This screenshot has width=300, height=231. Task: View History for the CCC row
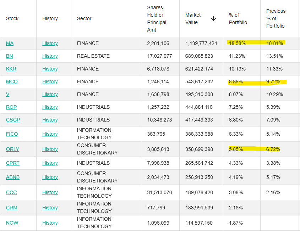coord(50,192)
